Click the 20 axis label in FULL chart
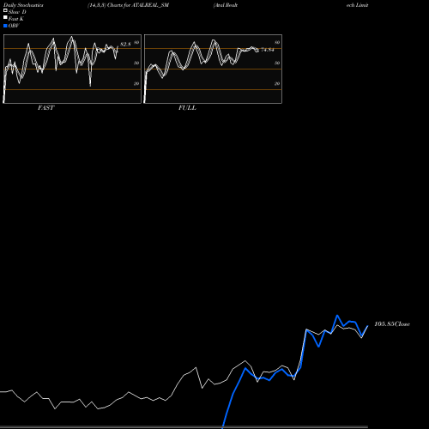Viewport: 429px width, 429px height. tap(277, 84)
